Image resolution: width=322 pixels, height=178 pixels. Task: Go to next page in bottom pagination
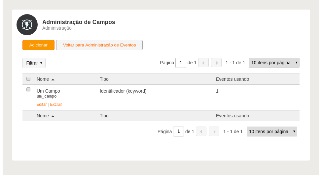pos(214,132)
